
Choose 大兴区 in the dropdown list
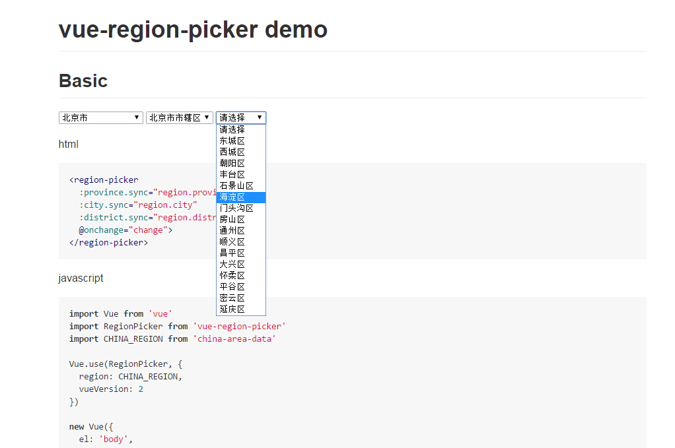pos(240,264)
